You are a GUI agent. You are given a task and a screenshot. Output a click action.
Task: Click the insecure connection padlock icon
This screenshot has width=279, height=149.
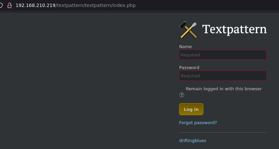[x=10, y=5]
